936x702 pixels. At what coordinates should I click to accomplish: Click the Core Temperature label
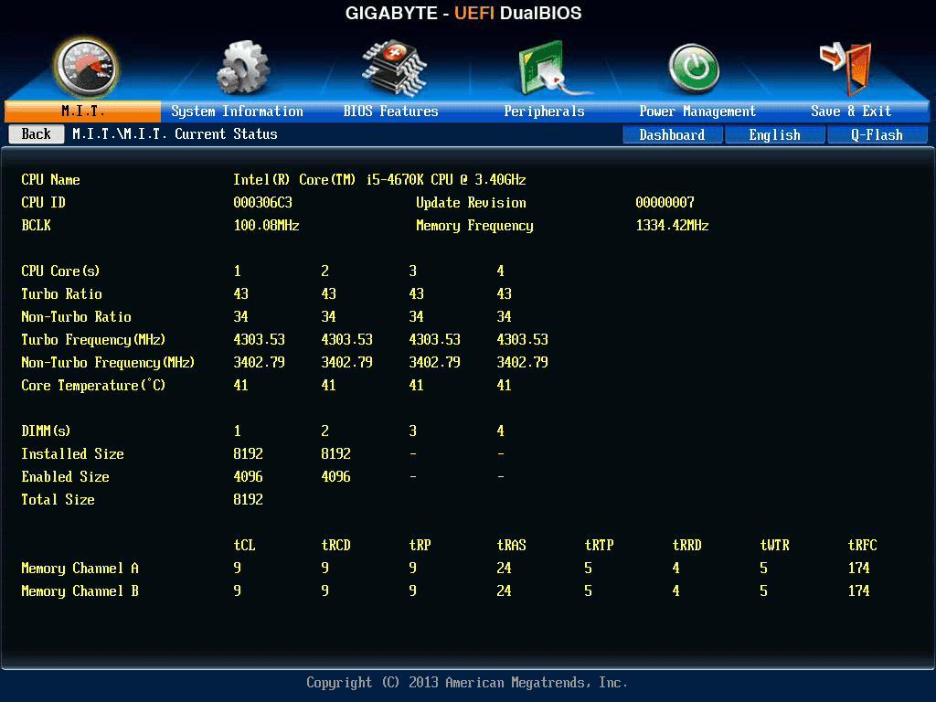(93, 386)
